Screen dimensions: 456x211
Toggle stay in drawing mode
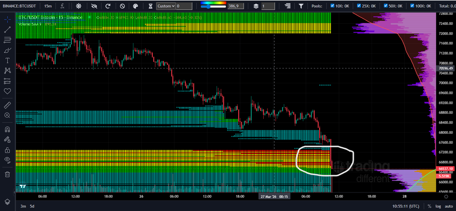tap(7, 140)
